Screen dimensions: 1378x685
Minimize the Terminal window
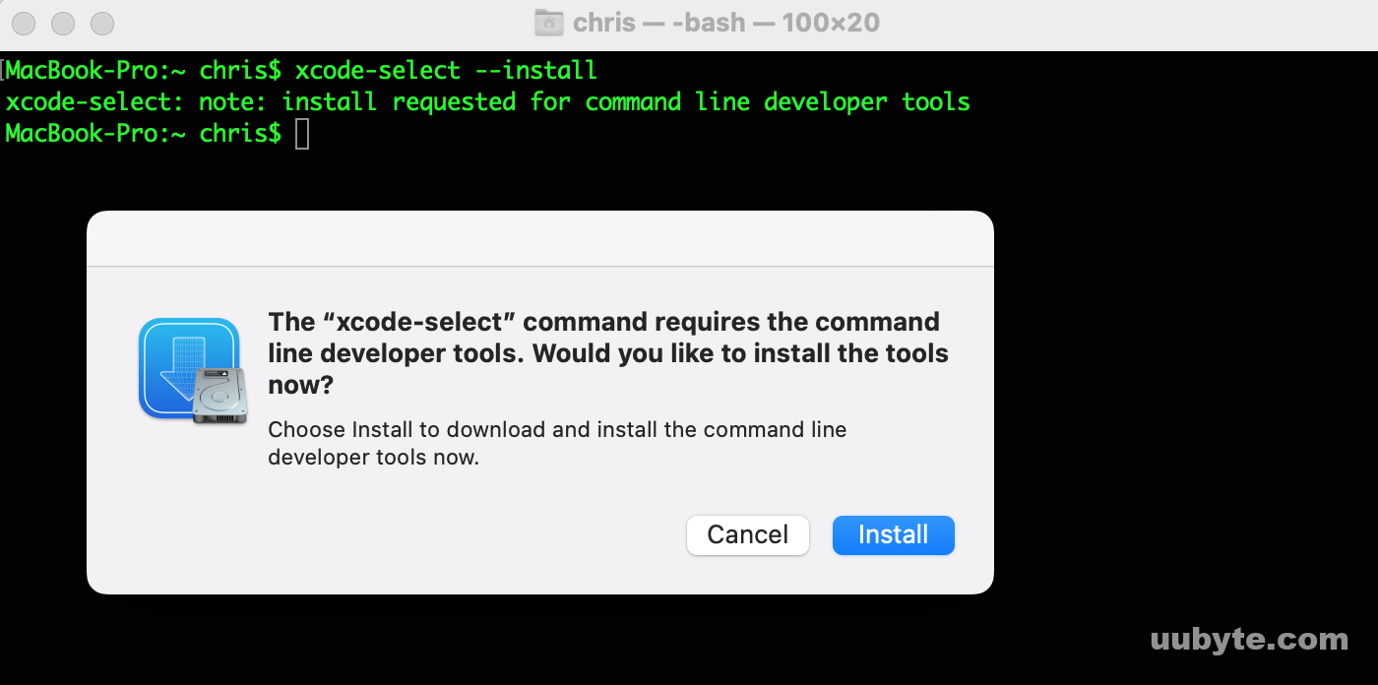(x=63, y=23)
